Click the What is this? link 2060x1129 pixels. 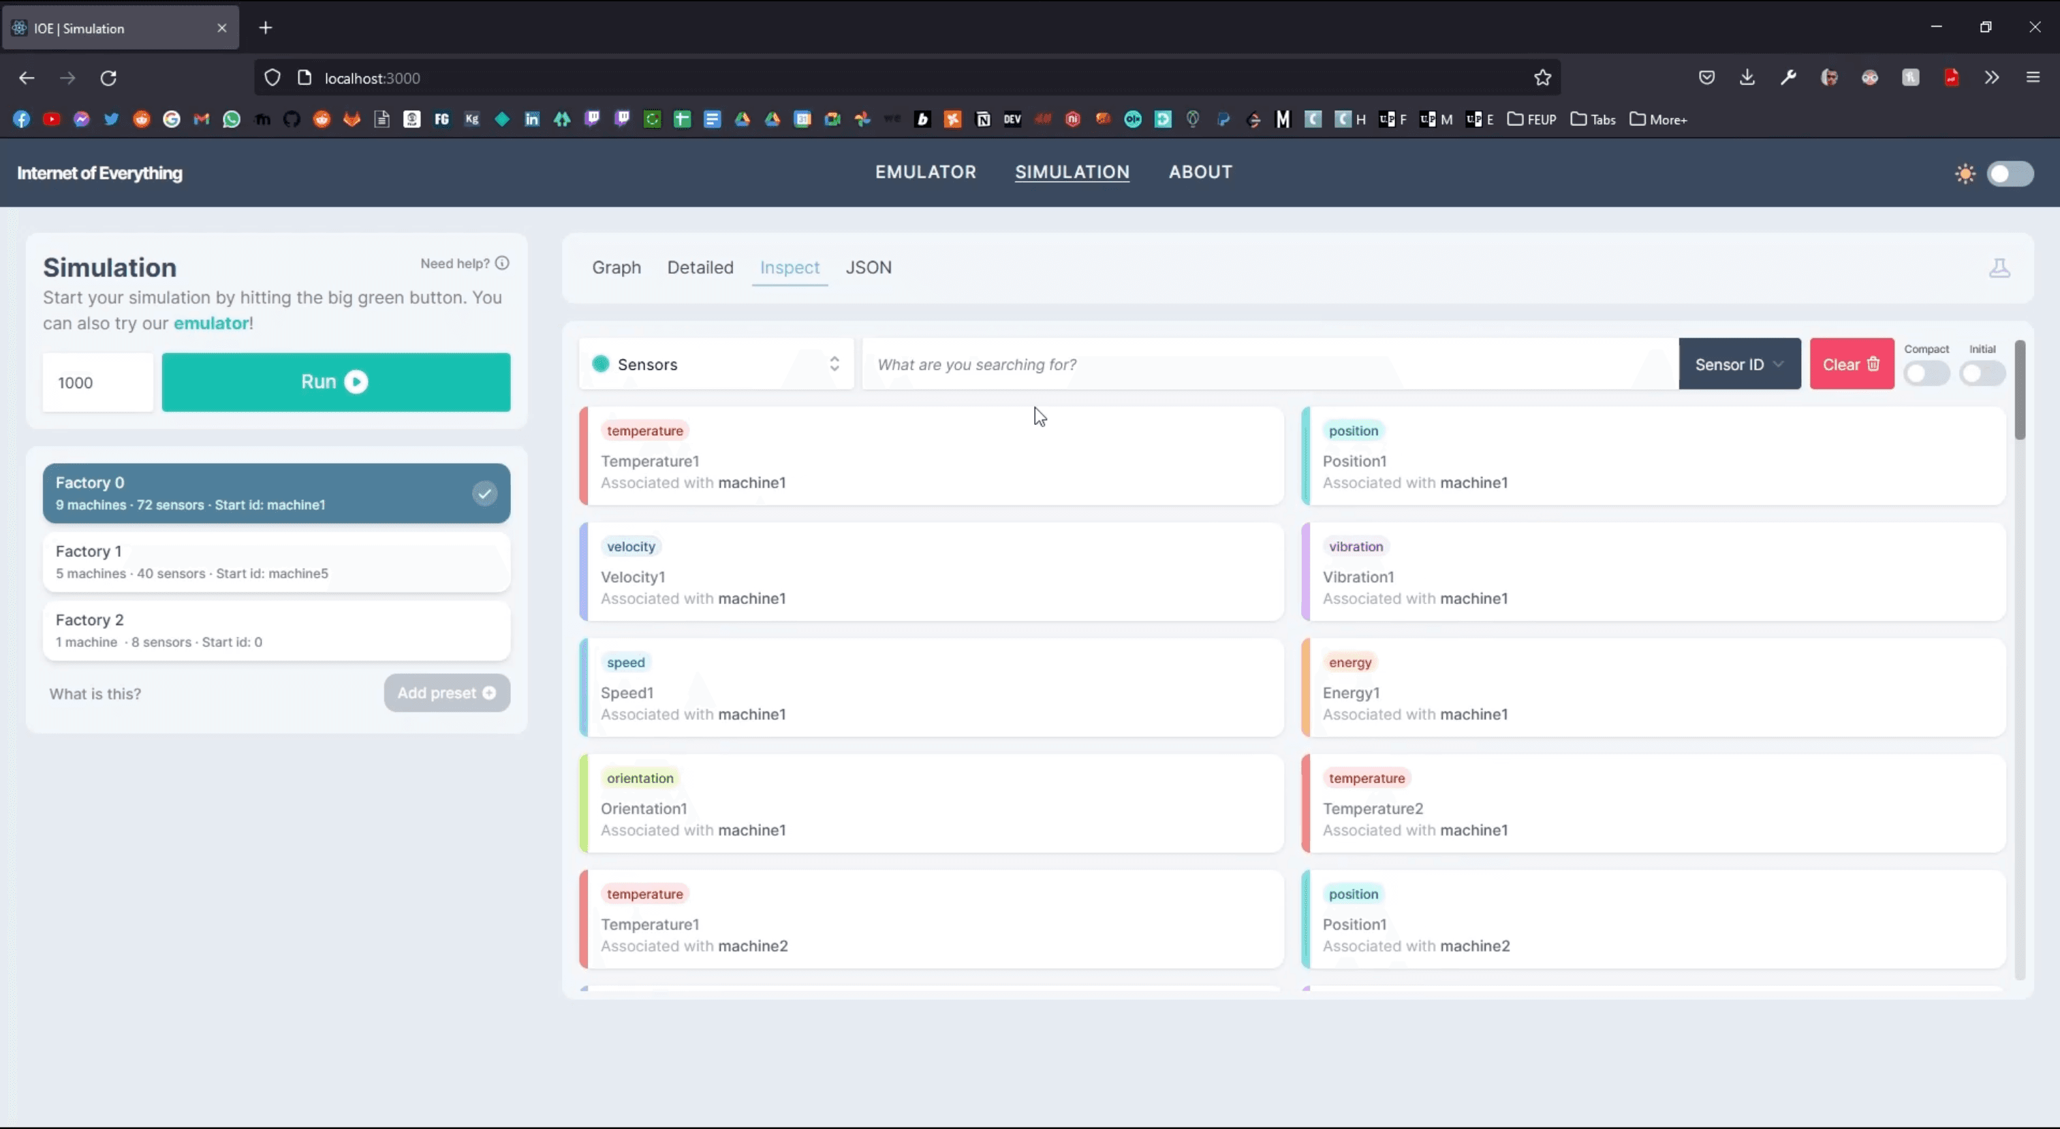(95, 694)
